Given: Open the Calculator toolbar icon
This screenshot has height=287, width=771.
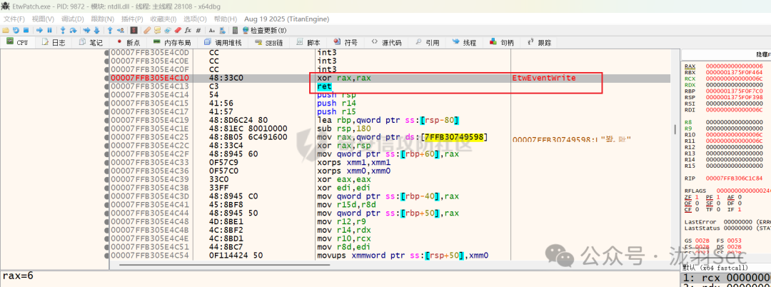Looking at the screenshot, I should 235,31.
